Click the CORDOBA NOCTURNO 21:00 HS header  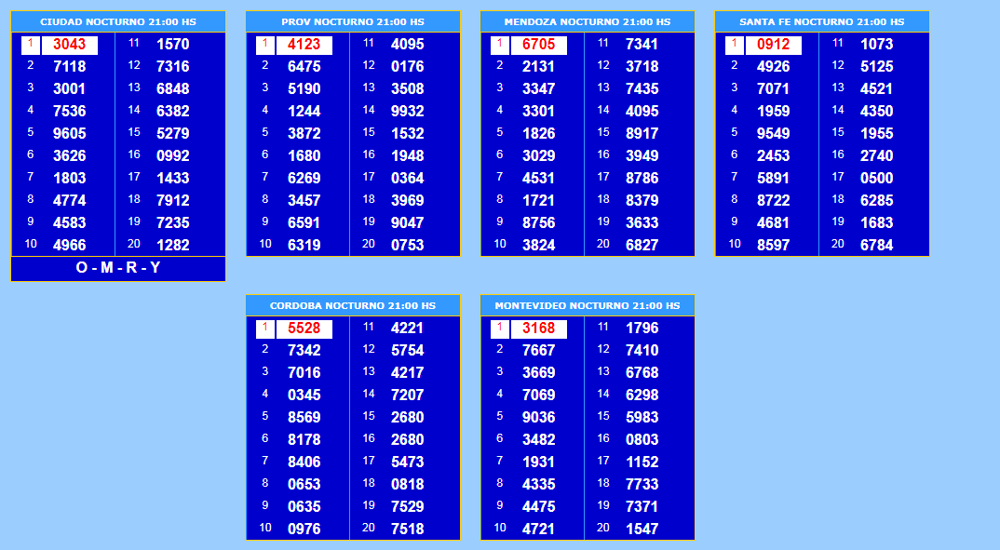point(353,305)
